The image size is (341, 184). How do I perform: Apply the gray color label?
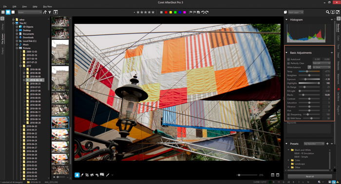[161, 12]
